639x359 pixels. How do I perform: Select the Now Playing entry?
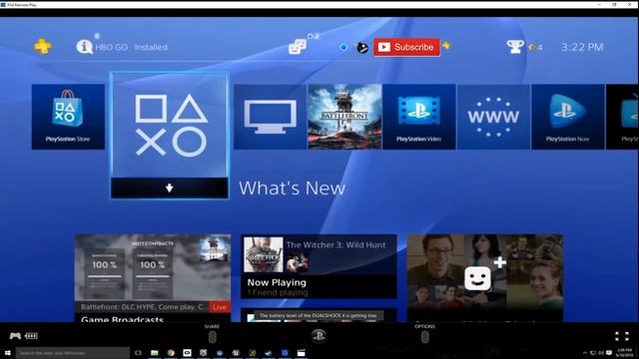tap(319, 287)
